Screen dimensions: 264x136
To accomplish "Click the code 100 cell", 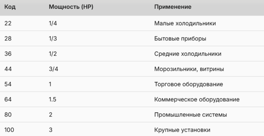I will 10,130.
